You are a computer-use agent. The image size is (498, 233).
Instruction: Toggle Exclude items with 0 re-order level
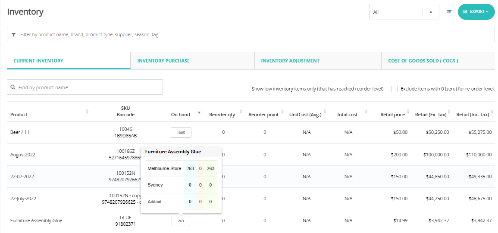pos(394,89)
